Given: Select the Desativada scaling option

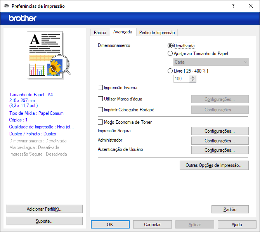Looking at the screenshot, I should 170,45.
